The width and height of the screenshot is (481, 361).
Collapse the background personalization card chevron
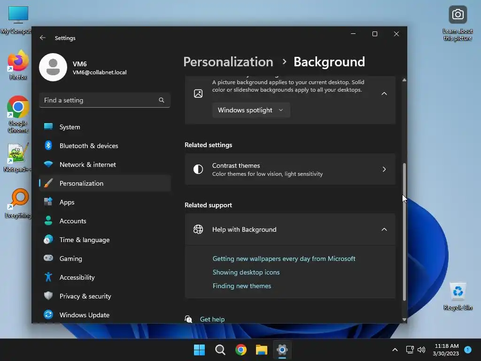pyautogui.click(x=384, y=94)
